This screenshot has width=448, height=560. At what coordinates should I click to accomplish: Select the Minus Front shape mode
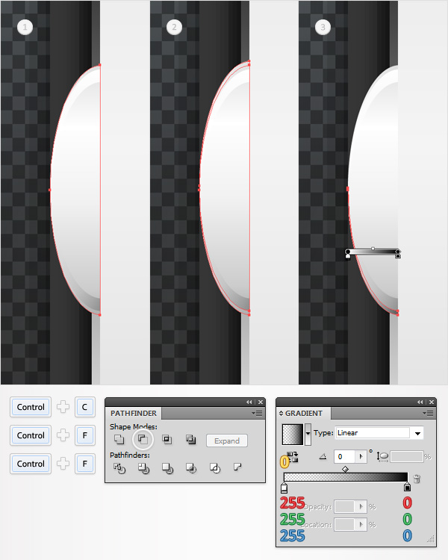143,439
